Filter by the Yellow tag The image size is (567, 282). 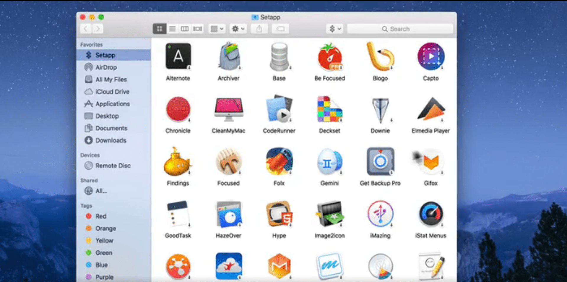click(x=114, y=240)
